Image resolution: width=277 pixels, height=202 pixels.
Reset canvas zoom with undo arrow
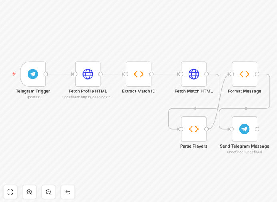click(68, 192)
